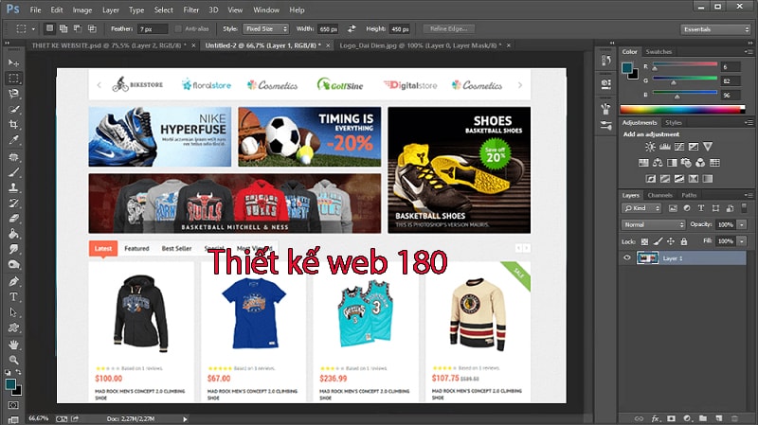The width and height of the screenshot is (758, 425).
Task: Open the Image menu
Action: click(x=82, y=9)
